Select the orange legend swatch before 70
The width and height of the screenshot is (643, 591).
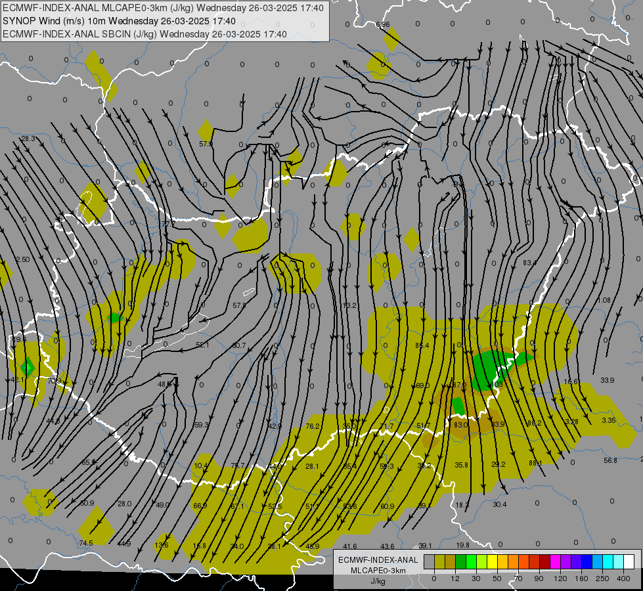pos(514,562)
